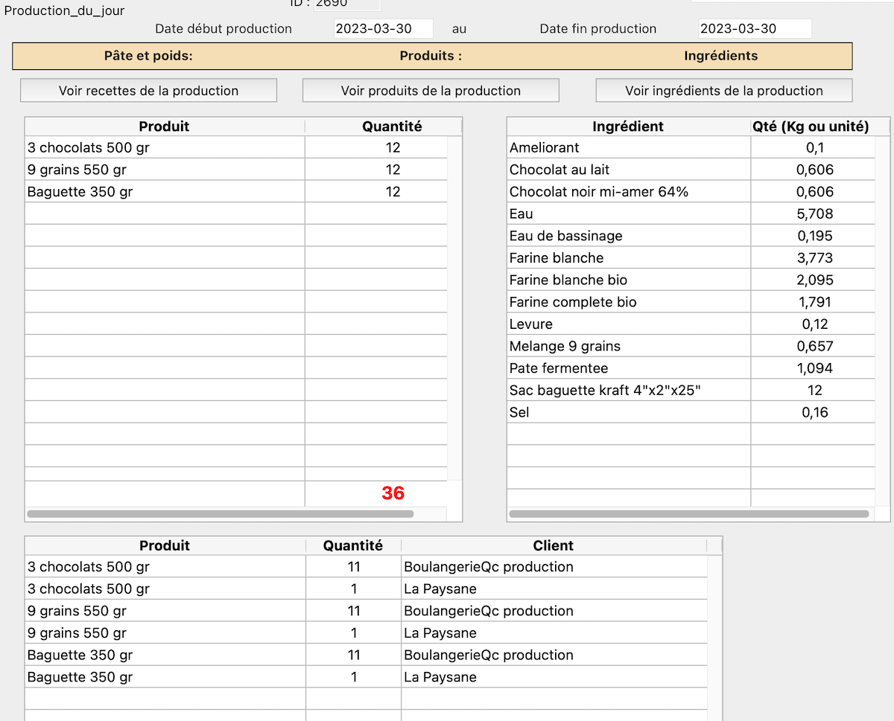Click the 0,1 quantity for Ameliorant
This screenshot has height=721, width=894.
[815, 147]
